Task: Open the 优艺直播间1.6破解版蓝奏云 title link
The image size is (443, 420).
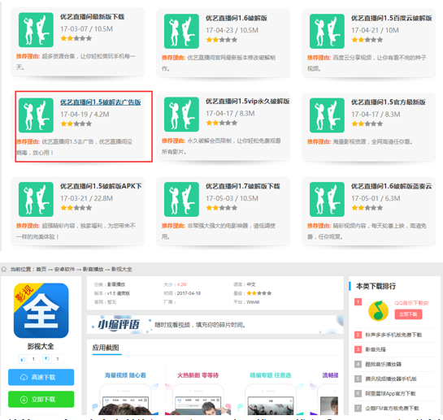Action: coord(391,186)
